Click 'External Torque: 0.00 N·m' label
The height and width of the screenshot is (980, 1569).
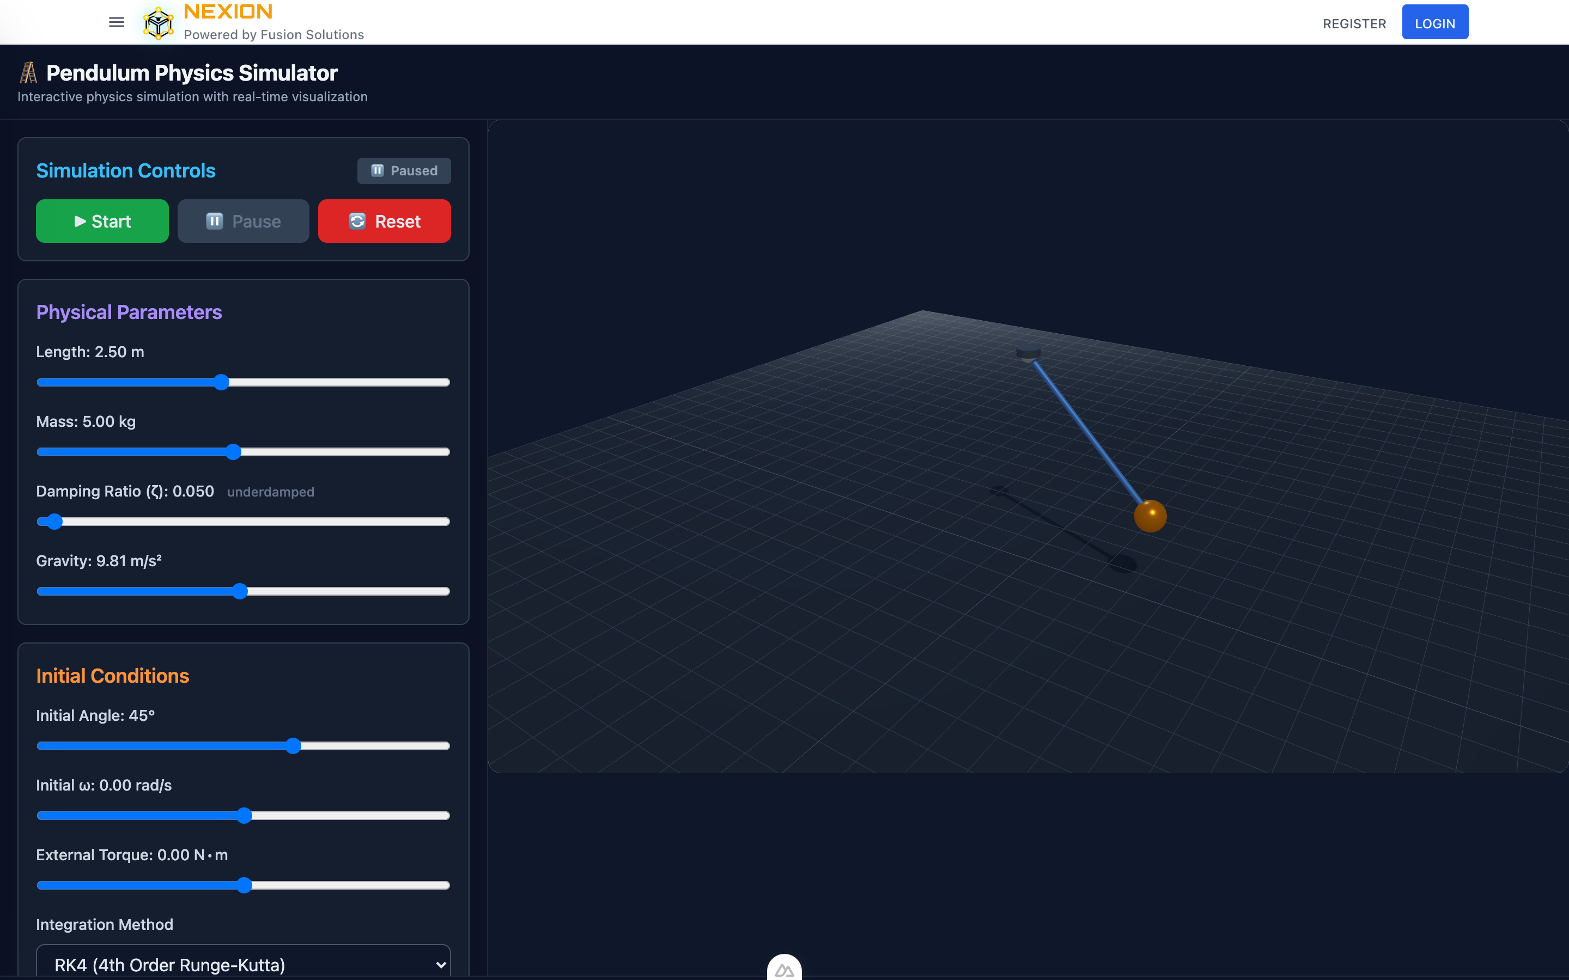pyautogui.click(x=132, y=855)
